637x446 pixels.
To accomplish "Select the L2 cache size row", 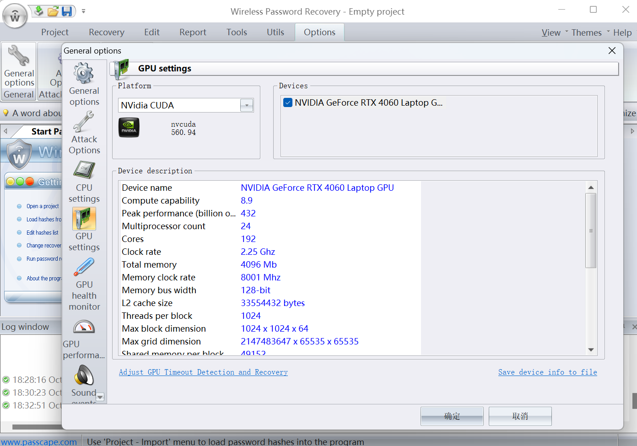I will point(270,303).
